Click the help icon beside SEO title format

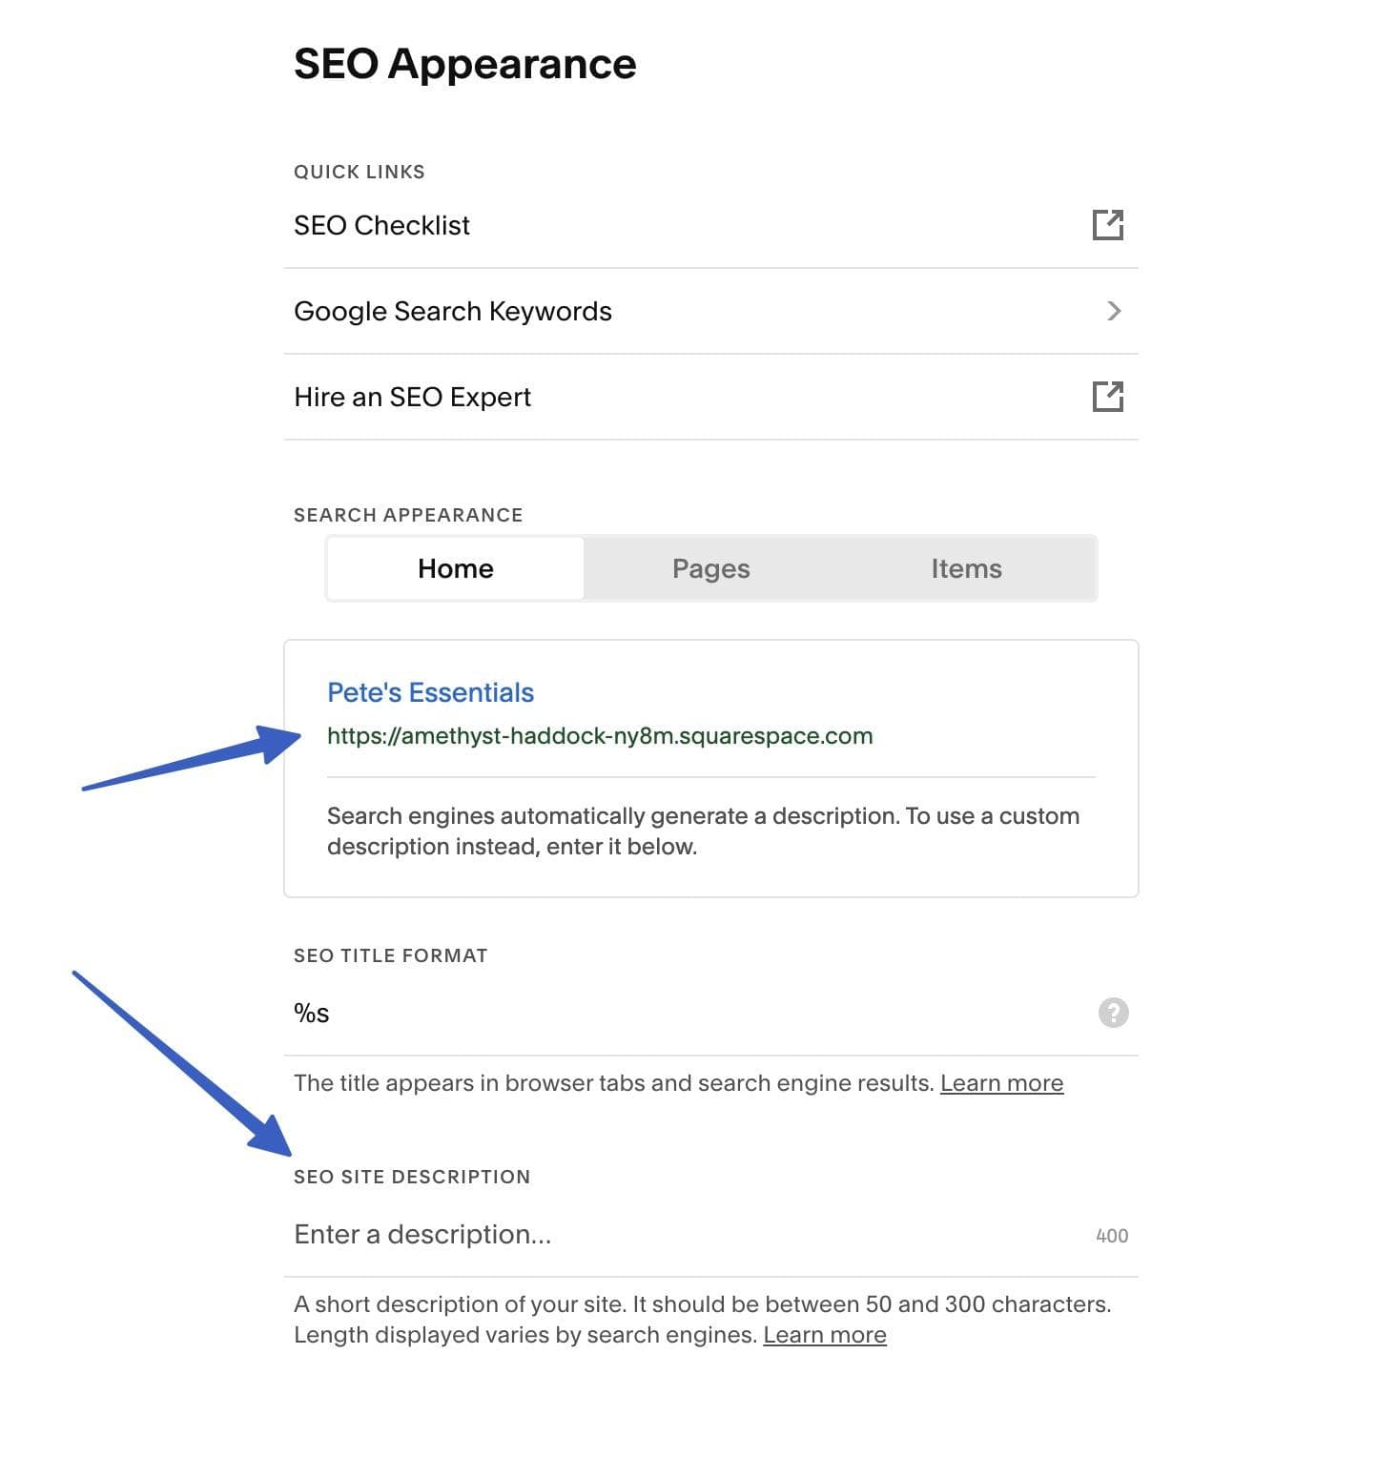1112,1013
